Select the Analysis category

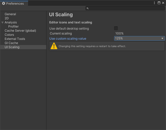pyautogui.click(x=11, y=22)
